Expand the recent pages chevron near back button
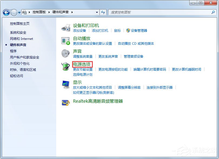 (19, 12)
